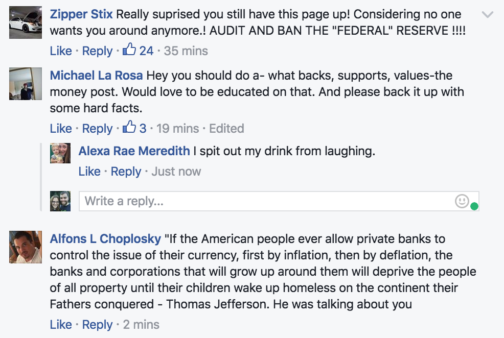This screenshot has width=504, height=338.
Task: Click Zipper Stix profile picture
Action: [26, 23]
